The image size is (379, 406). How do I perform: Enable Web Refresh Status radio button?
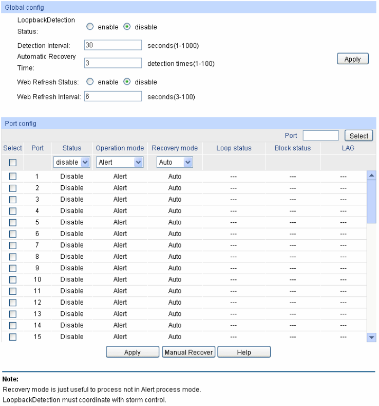[90, 82]
